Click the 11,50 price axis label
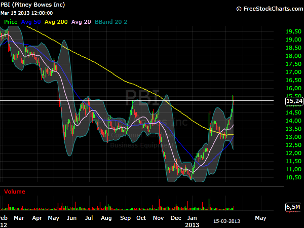304x228 pixels. (293, 161)
